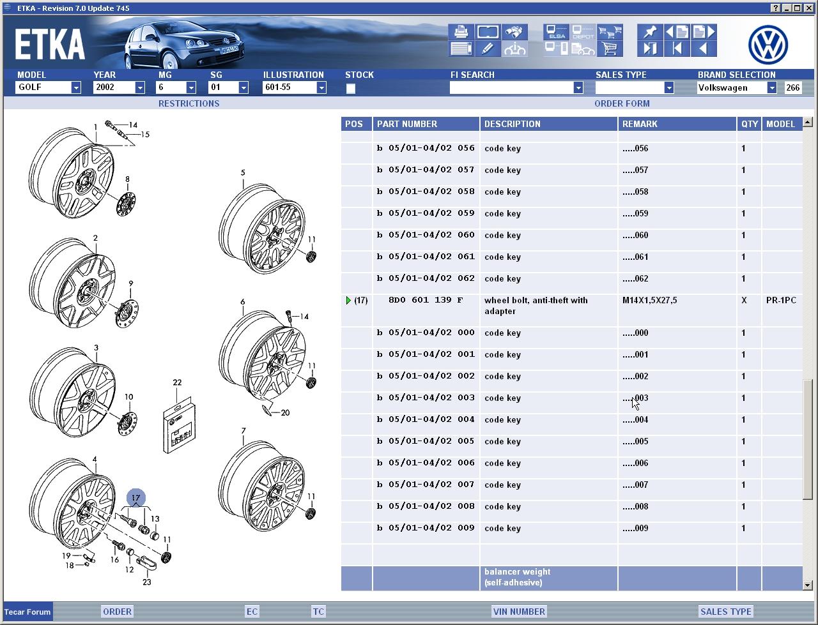Click the scroll-down arrow of parts list
Screen dimensions: 818x625
click(x=807, y=585)
